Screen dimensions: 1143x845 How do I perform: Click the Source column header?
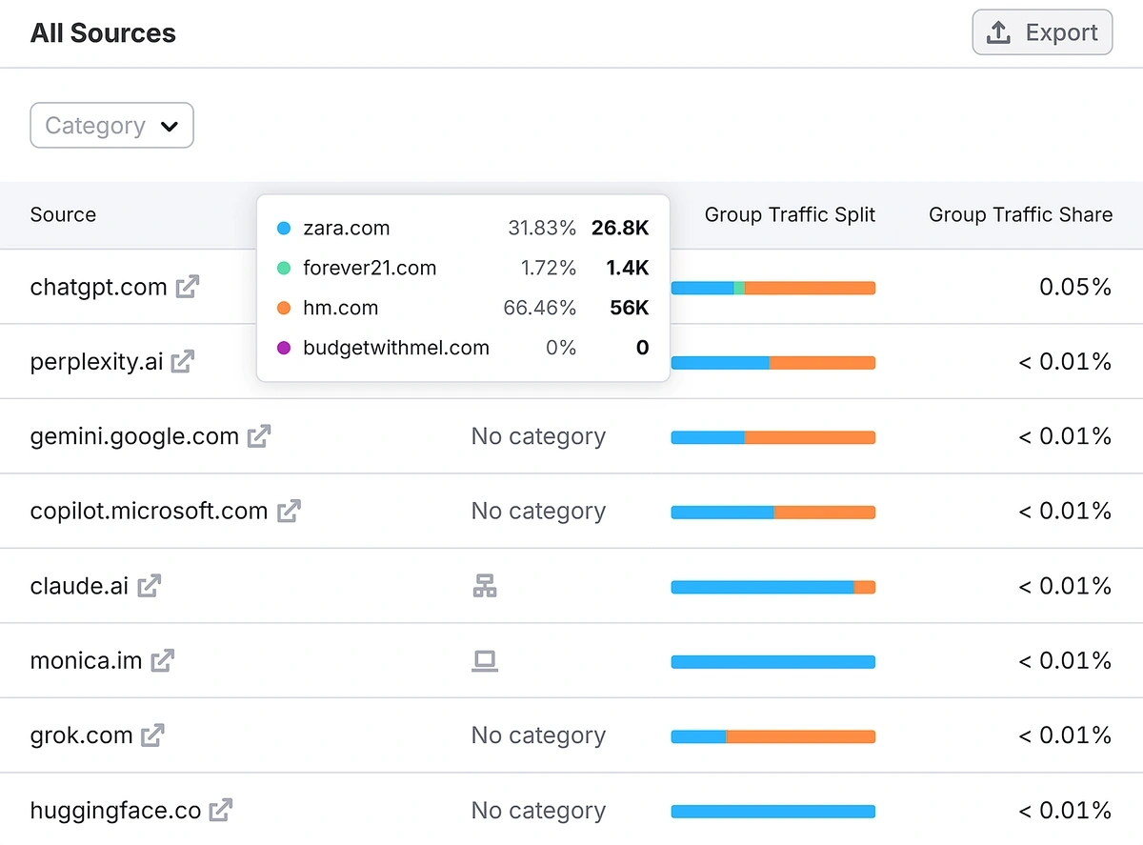tap(63, 215)
